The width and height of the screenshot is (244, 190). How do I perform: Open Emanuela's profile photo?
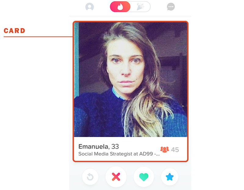[x=131, y=80]
